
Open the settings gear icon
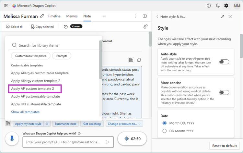tap(226, 6)
